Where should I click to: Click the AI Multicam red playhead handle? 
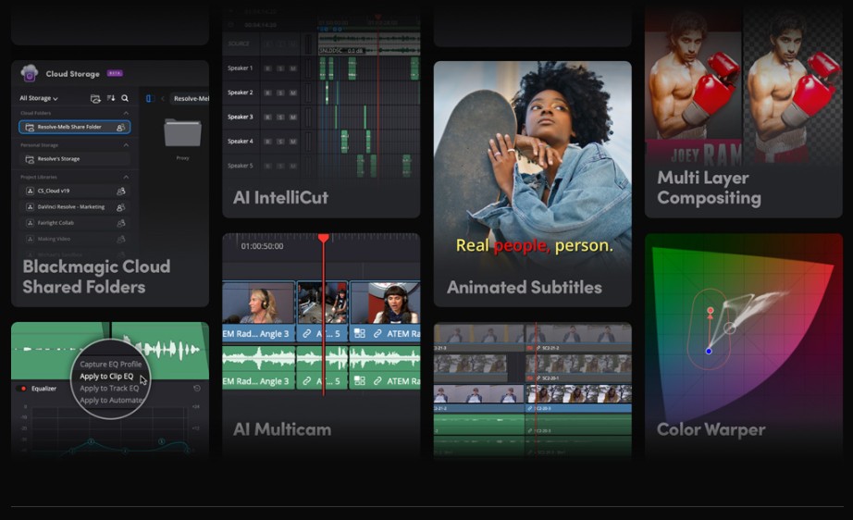[x=324, y=238]
